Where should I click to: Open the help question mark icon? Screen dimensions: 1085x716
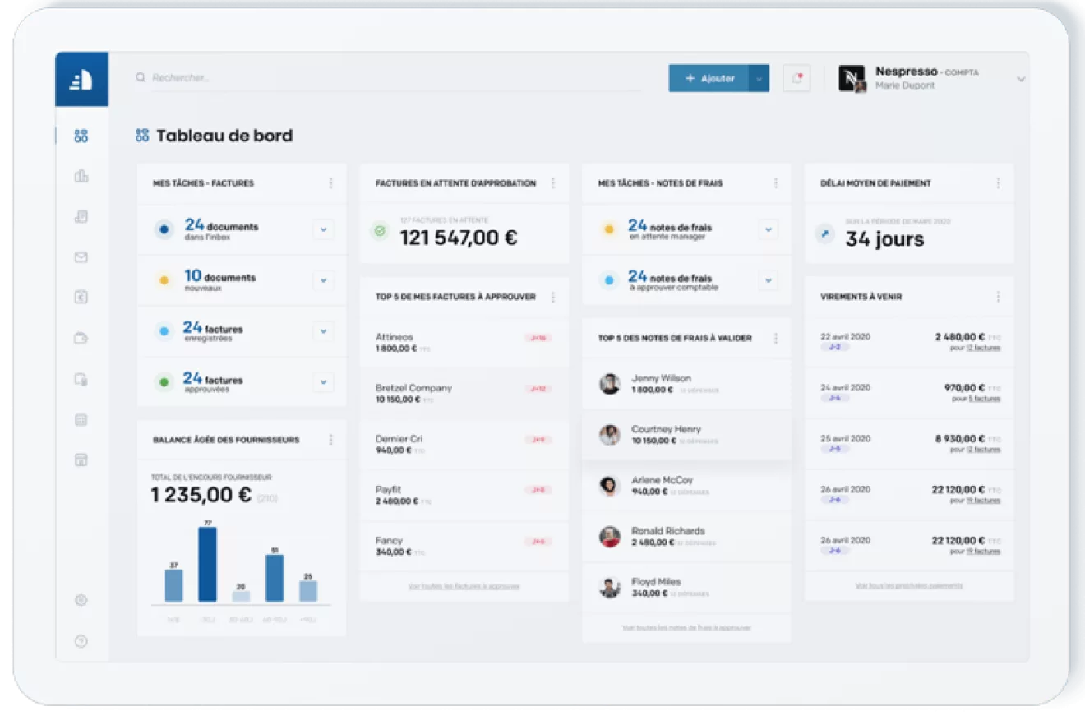(x=81, y=641)
